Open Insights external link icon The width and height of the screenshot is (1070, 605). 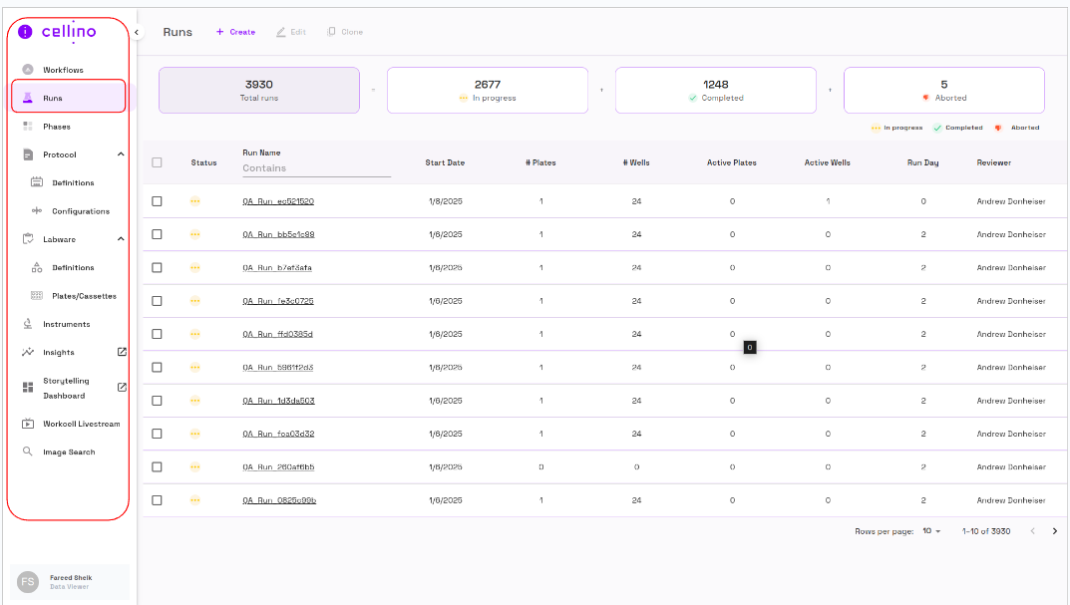(122, 352)
